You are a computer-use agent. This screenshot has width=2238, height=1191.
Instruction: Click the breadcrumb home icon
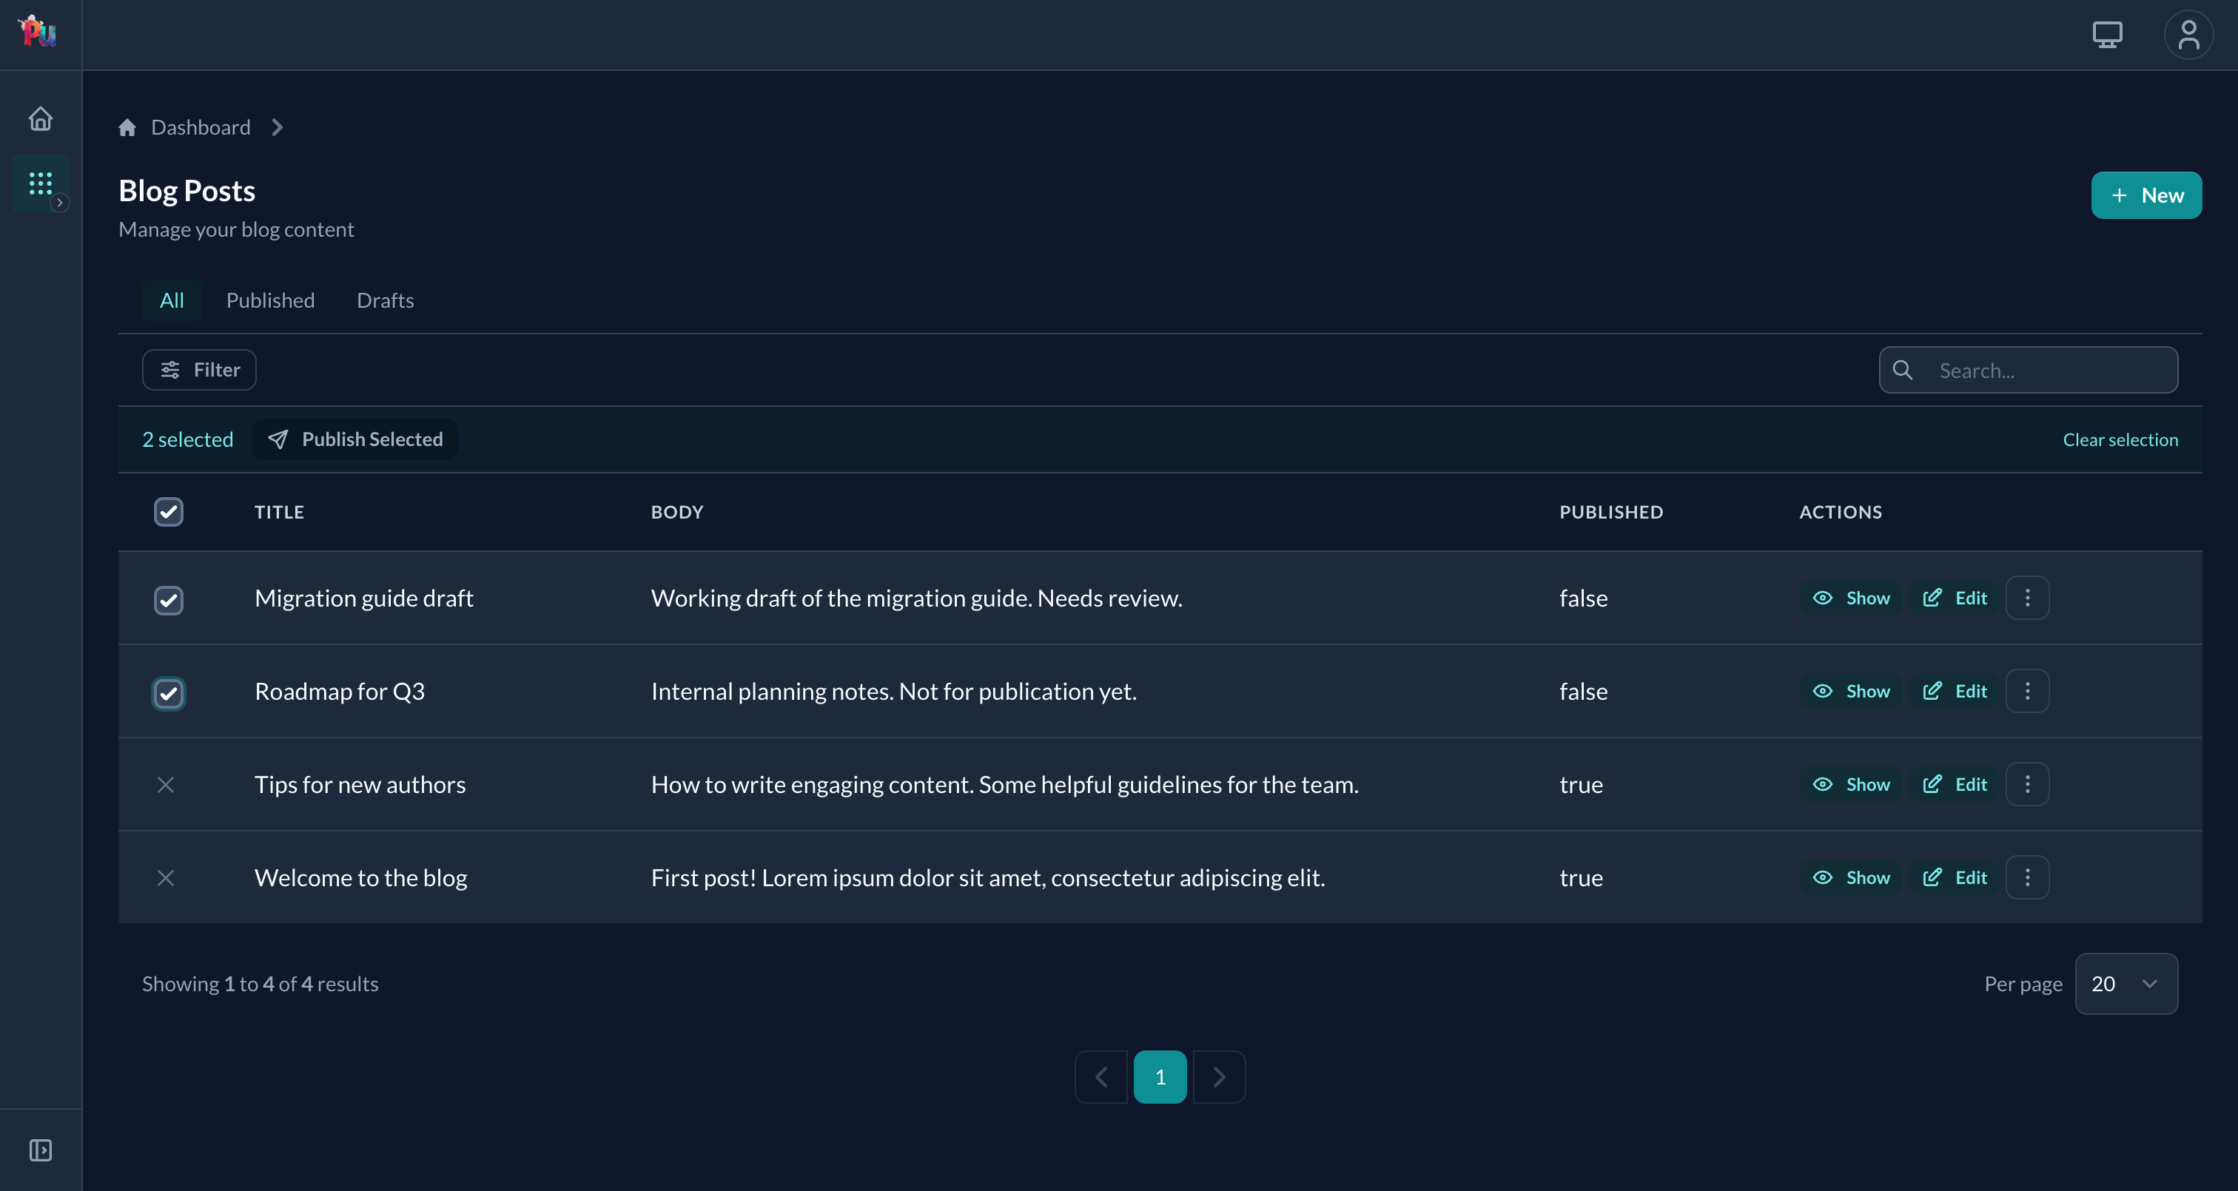128,128
